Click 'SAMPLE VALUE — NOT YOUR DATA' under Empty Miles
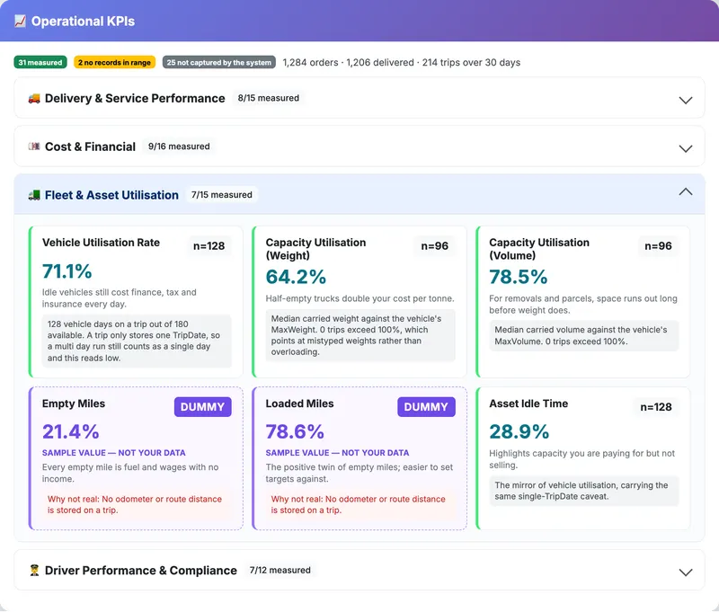 pos(114,453)
